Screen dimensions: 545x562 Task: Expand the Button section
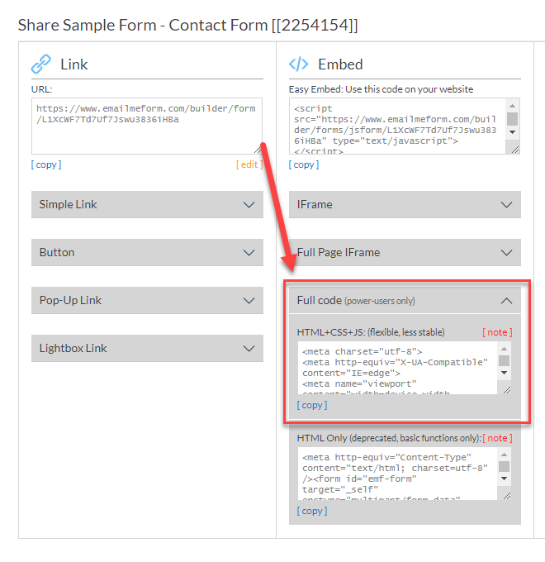pos(147,252)
